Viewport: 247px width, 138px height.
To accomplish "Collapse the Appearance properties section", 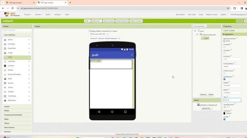I will 223,34.
